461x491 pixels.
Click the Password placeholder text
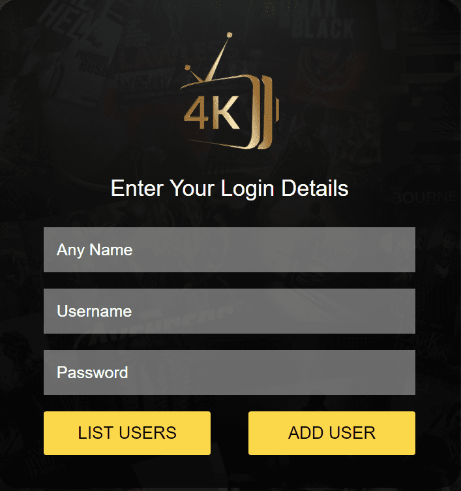92,372
